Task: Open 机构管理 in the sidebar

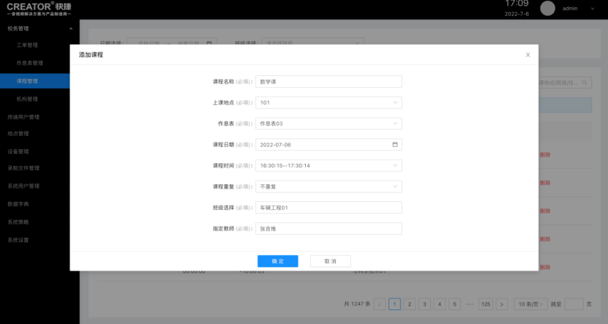Action: [x=27, y=99]
